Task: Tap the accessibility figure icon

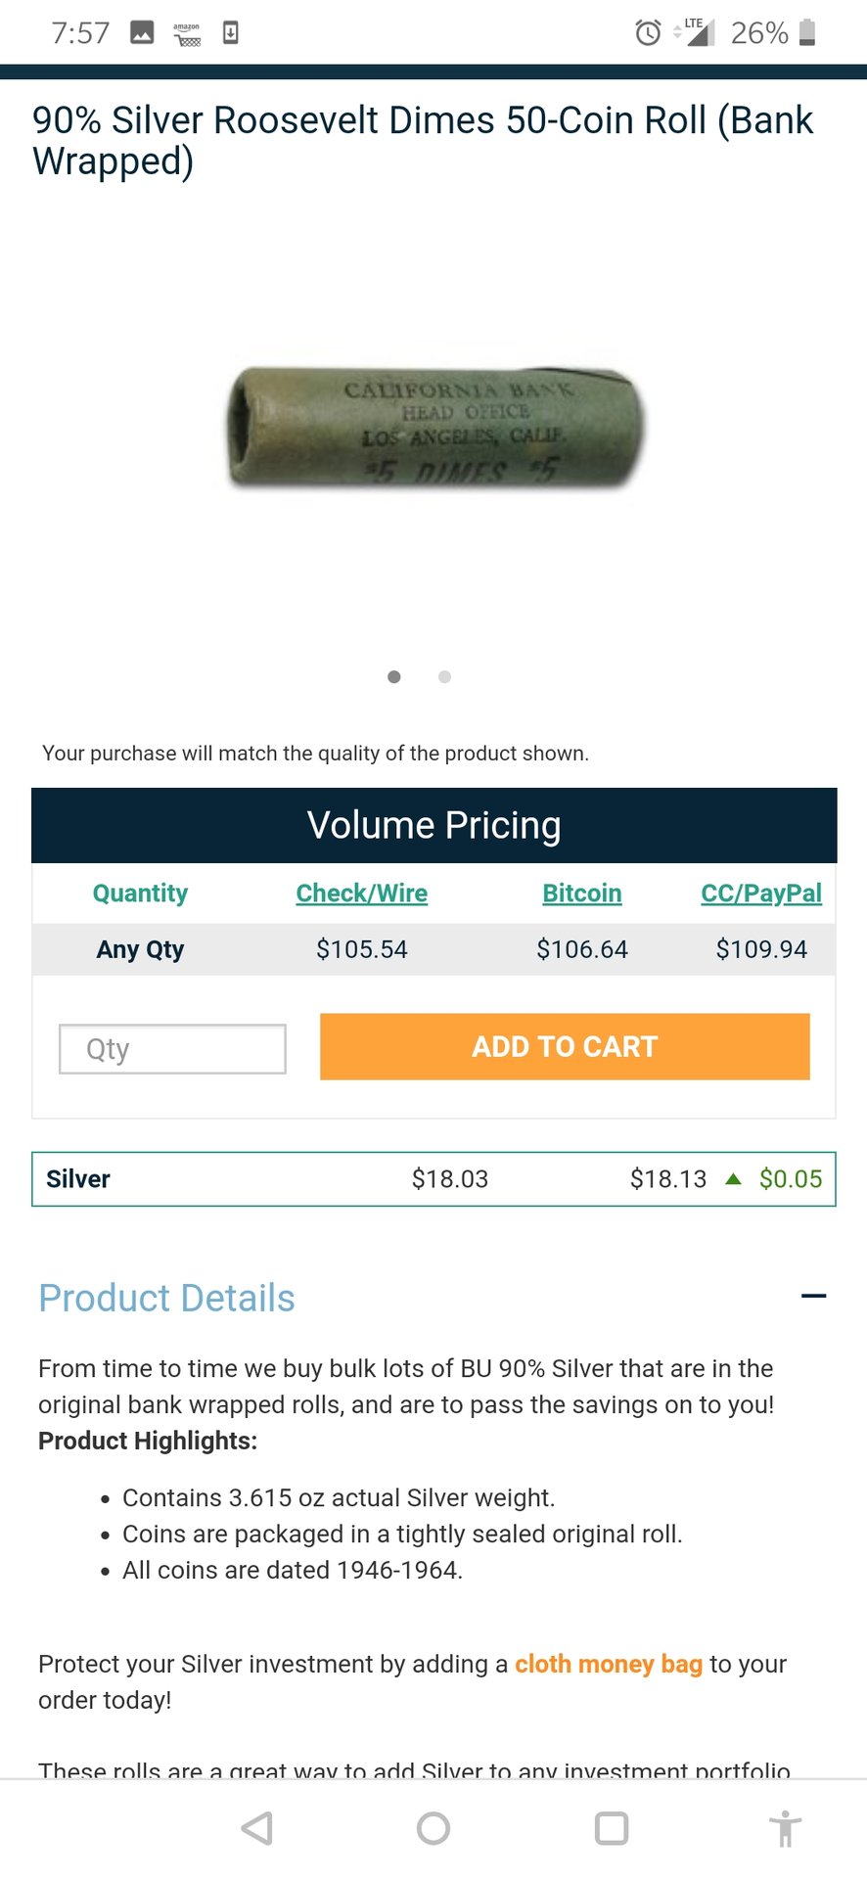Action: tap(785, 1827)
